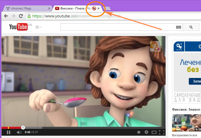Toggle theater mode in the player

pos(154,132)
